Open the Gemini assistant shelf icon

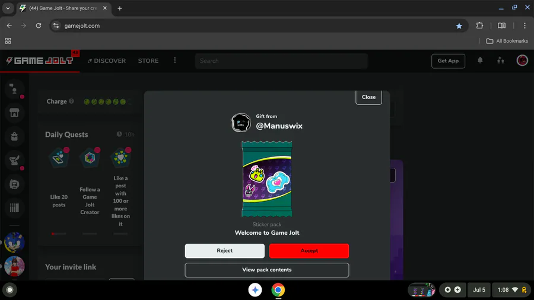tap(255, 290)
